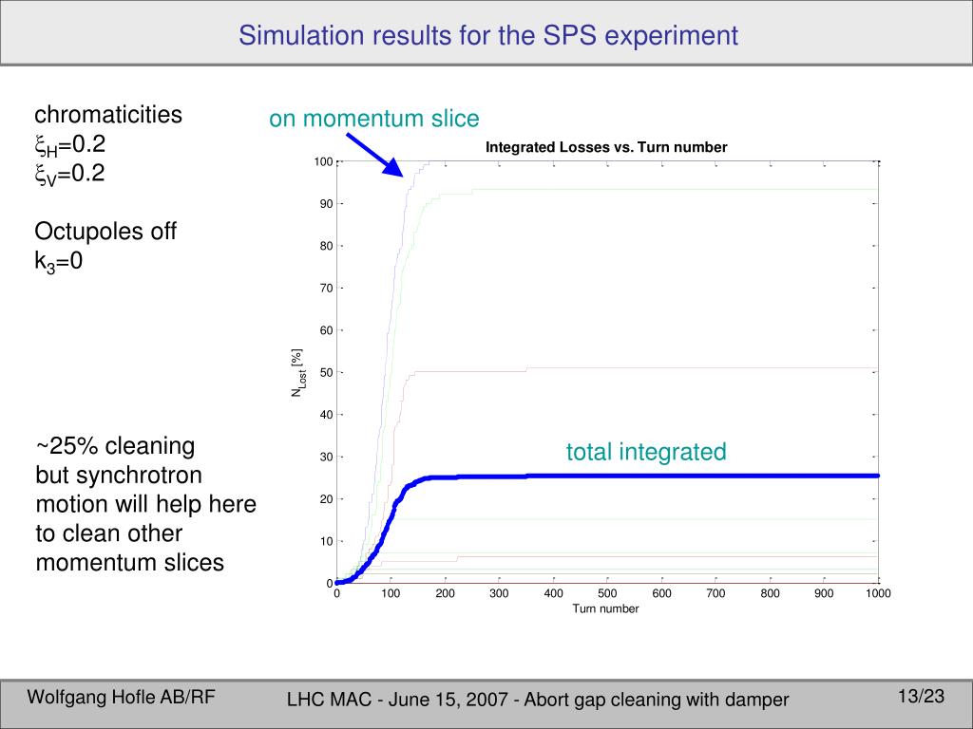Select the 'Octupoles off' text
Image resolution: width=973 pixels, height=729 pixels.
pyautogui.click(x=105, y=232)
